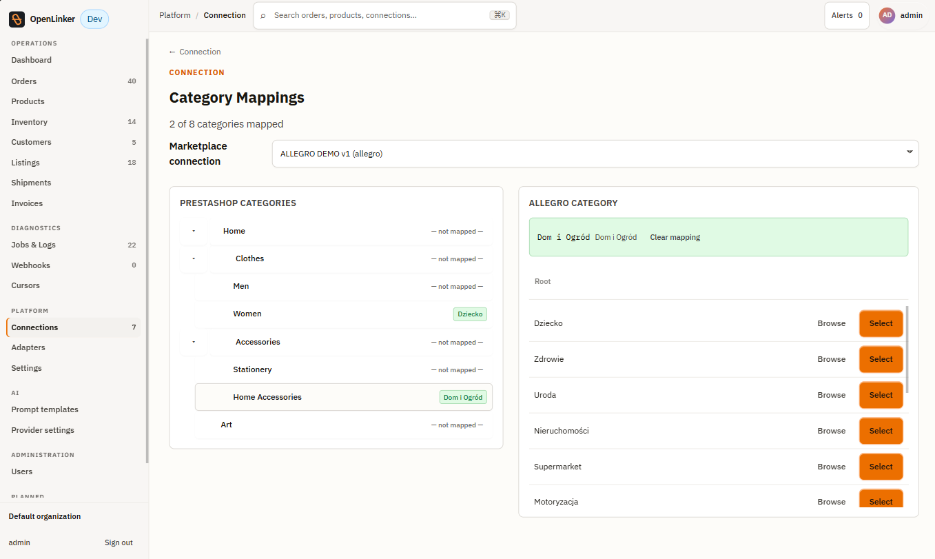Click the Allegro category list scrollbar
935x559 pixels.
(907, 349)
